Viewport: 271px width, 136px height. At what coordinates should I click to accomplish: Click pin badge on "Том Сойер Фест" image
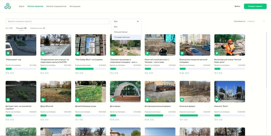click(78, 53)
